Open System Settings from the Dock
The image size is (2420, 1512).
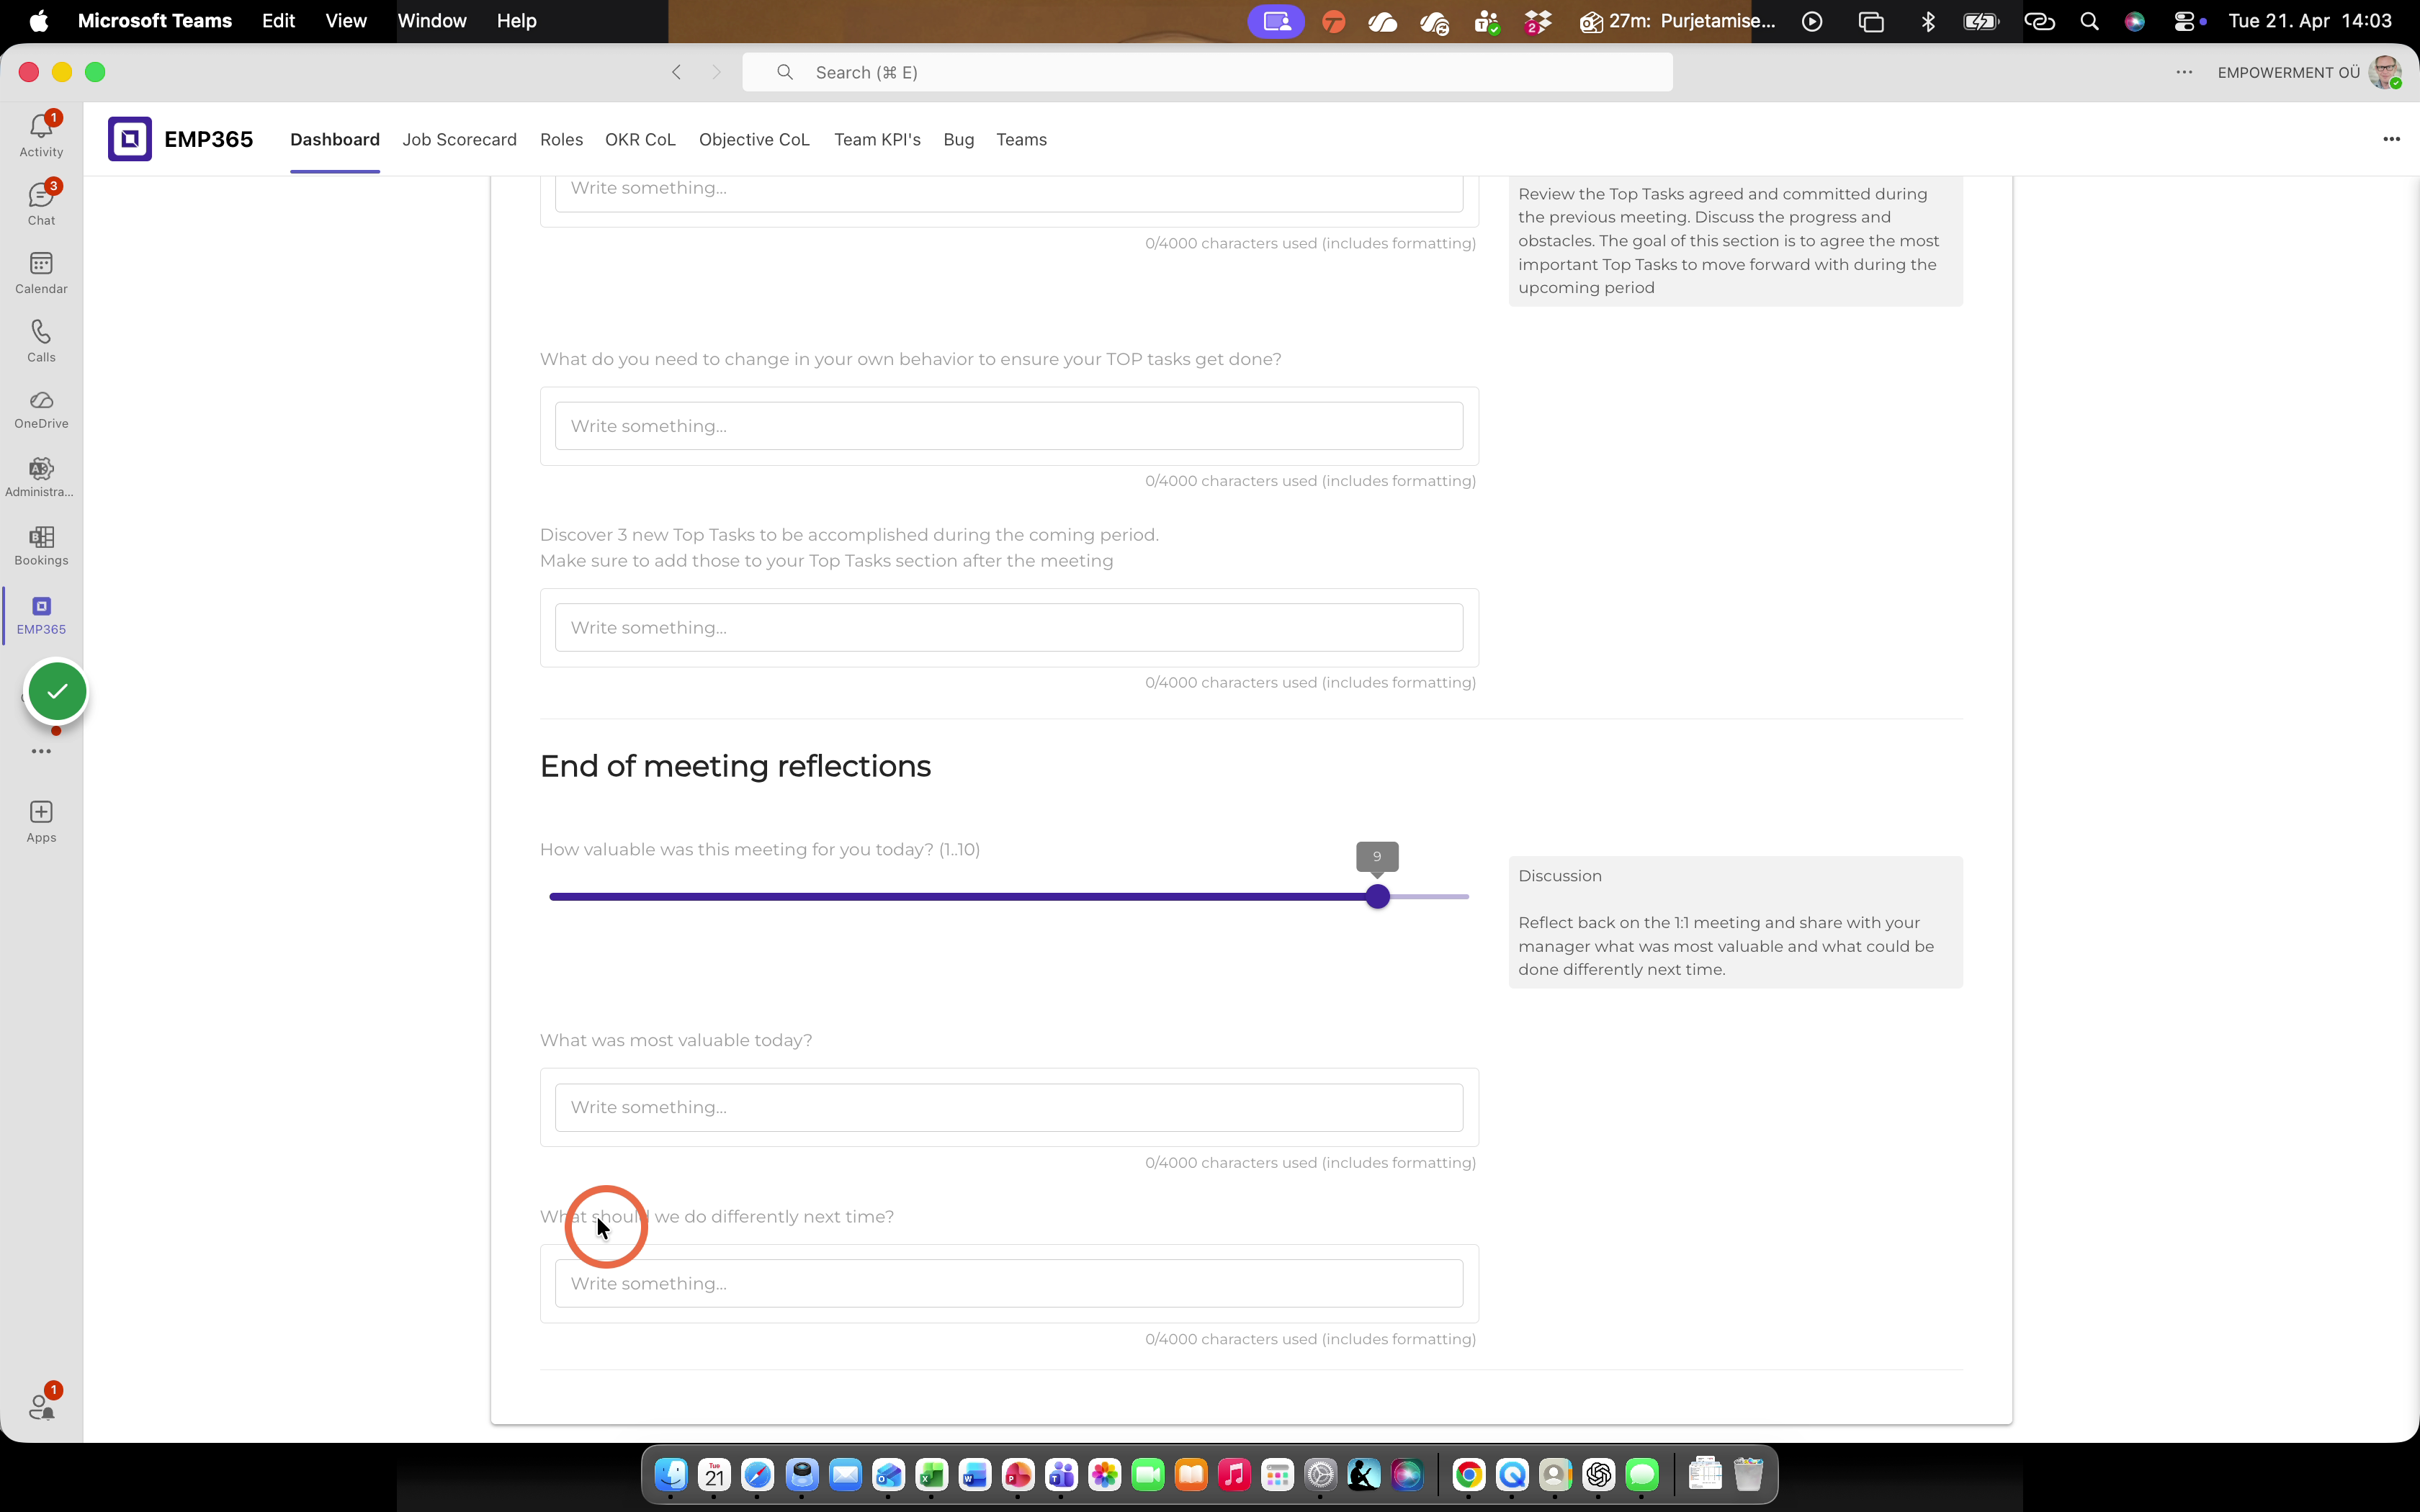(1320, 1475)
